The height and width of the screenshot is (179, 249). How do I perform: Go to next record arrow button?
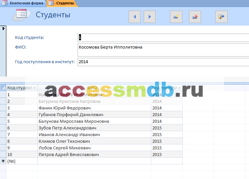point(149,17)
